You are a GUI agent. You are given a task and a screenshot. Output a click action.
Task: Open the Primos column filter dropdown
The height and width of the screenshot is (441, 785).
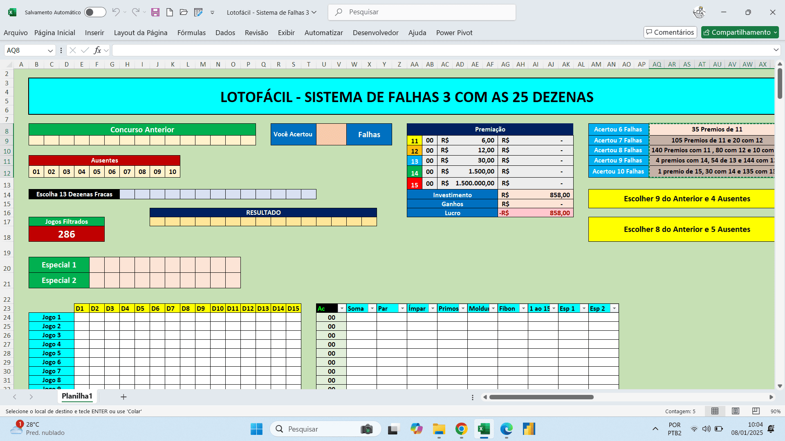tap(463, 309)
